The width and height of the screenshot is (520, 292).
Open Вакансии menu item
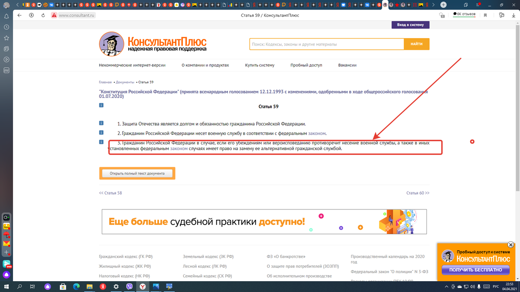[x=347, y=65]
